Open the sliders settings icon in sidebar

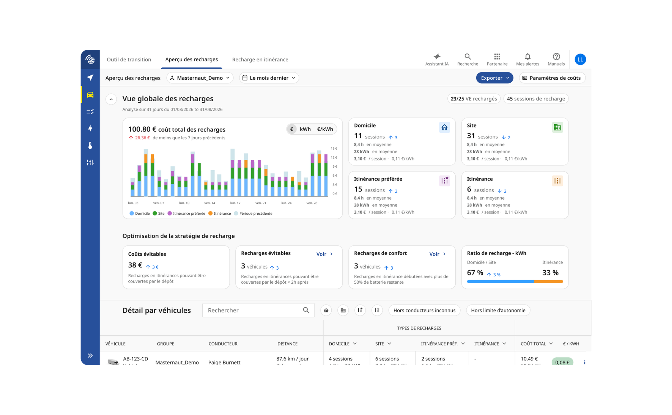coord(90,163)
